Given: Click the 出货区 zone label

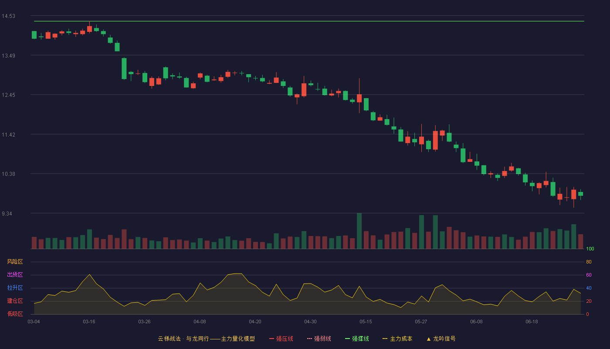Looking at the screenshot, I should (15, 275).
